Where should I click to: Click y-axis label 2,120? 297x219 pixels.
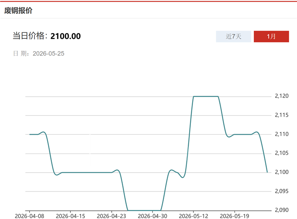[282, 96]
